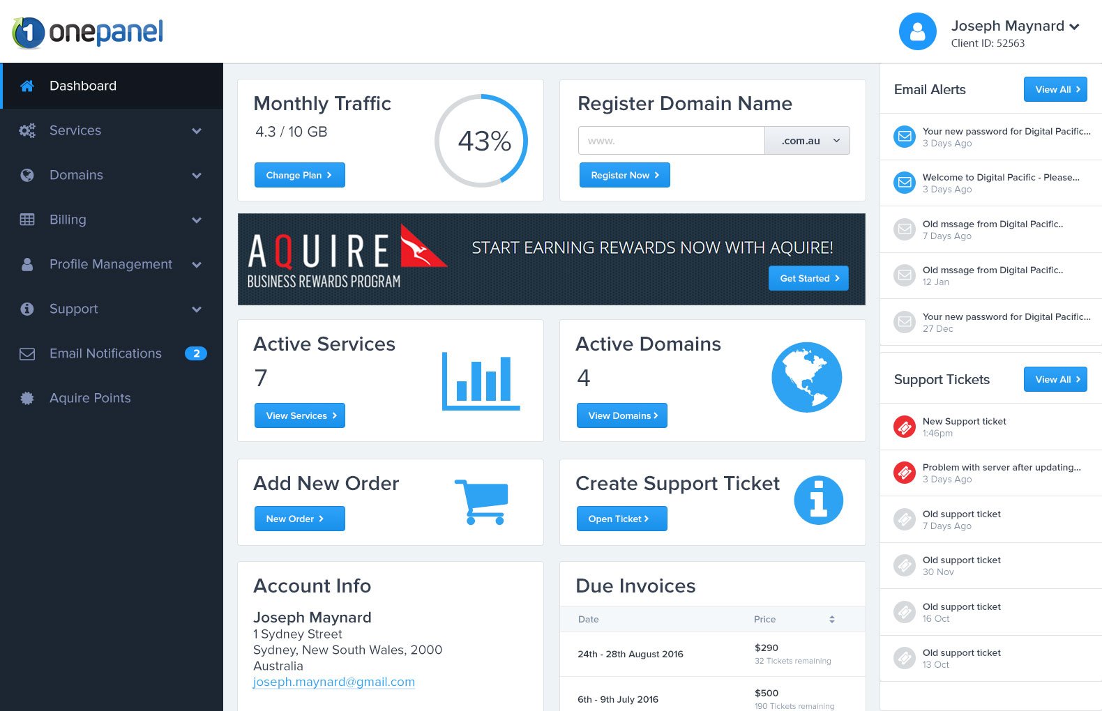This screenshot has height=711, width=1102.
Task: Click the bar chart icon in Active Services
Action: (481, 381)
